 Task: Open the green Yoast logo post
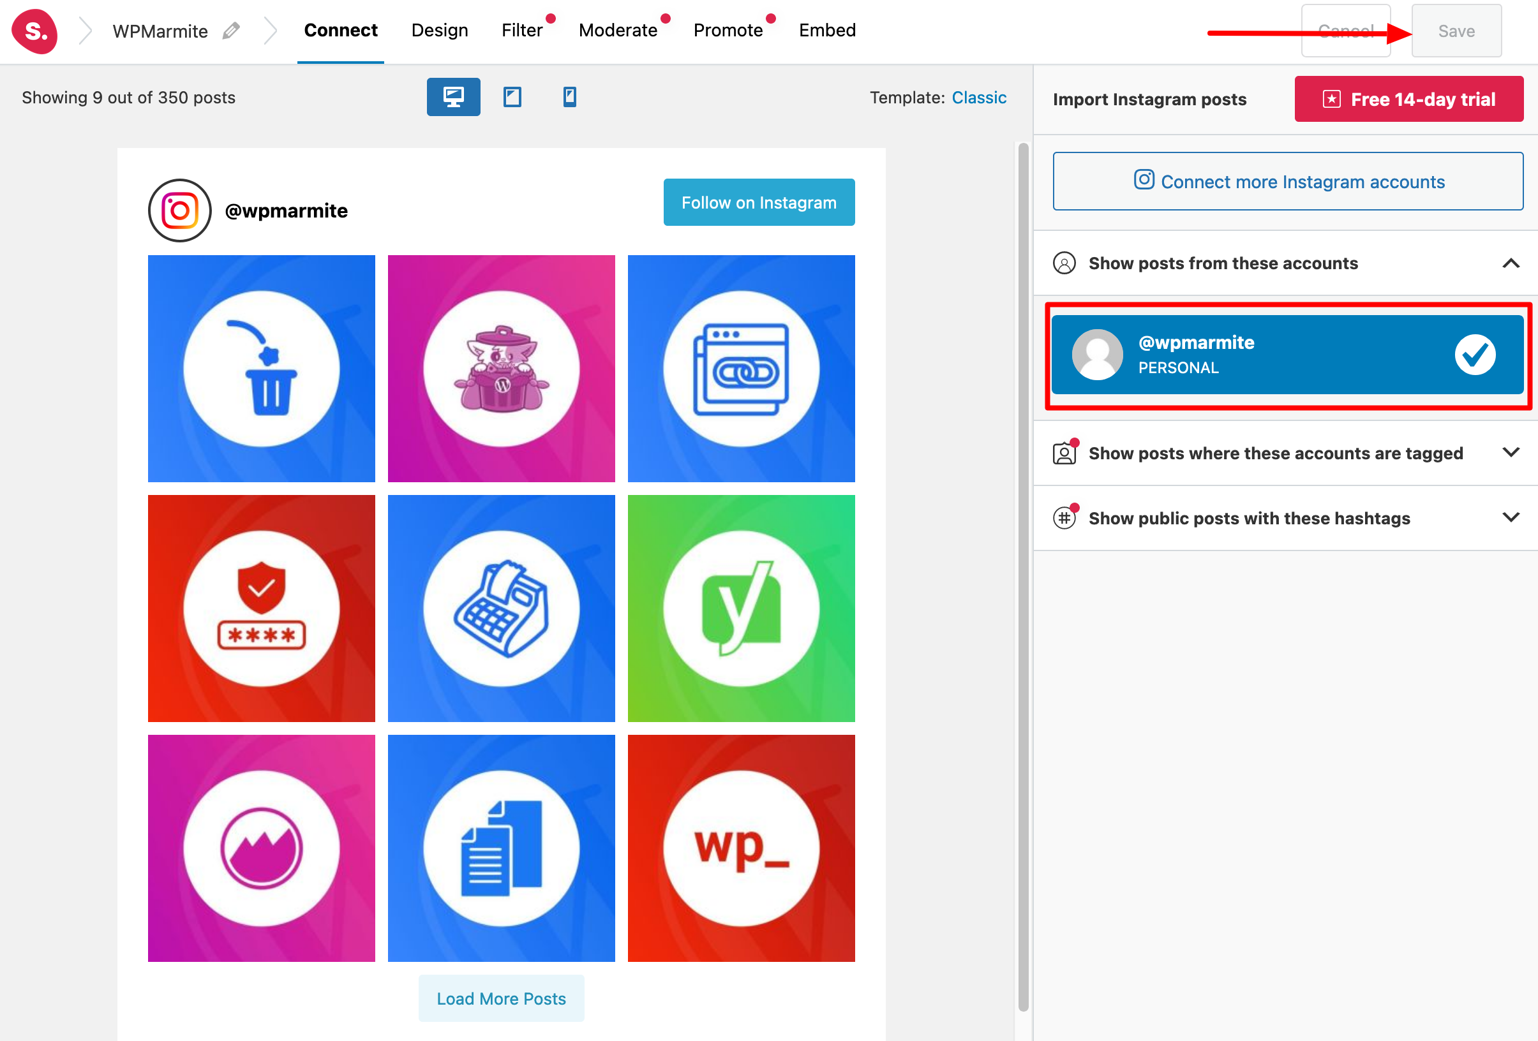point(741,609)
